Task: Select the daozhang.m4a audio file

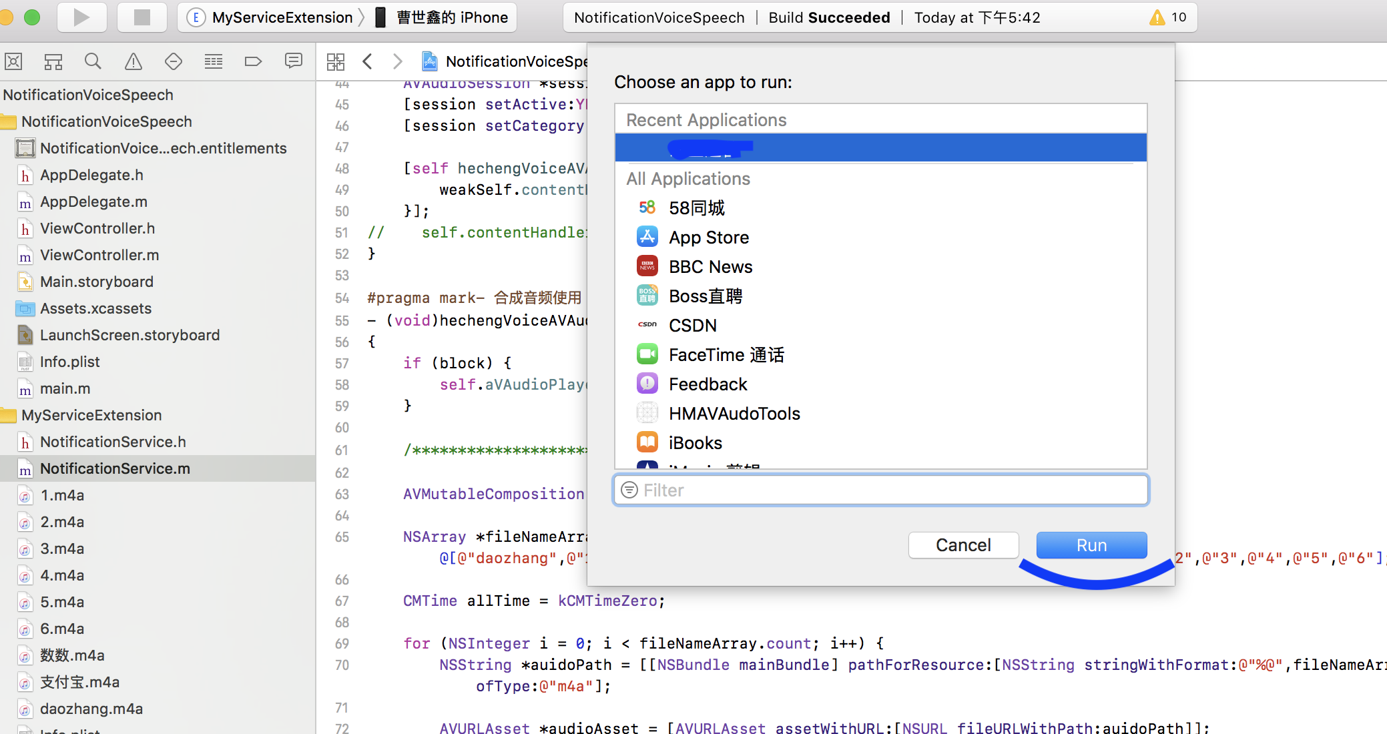Action: (91, 709)
